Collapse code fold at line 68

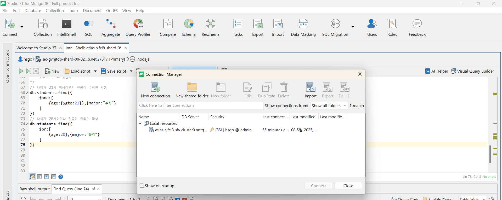click(27, 93)
